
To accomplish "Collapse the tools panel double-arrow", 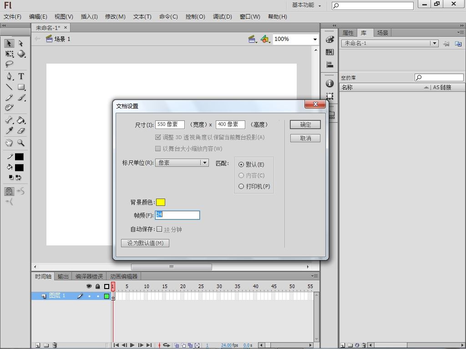I will click(x=4, y=26).
